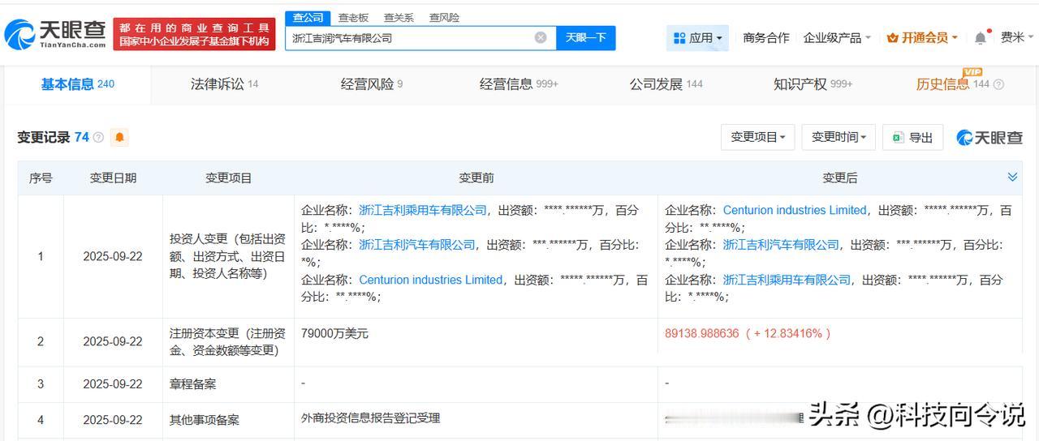This screenshot has height=441, width=1039.
Task: Select the 79000万美元 cell value
Action: click(334, 333)
